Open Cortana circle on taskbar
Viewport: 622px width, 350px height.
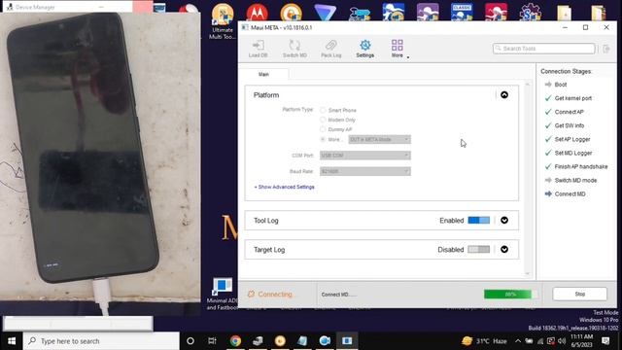pyautogui.click(x=190, y=341)
